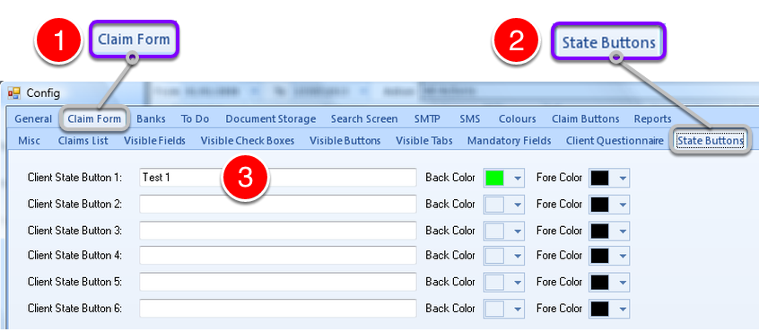Select the Mandatory Fields sub-tab
759x332 pixels.
coord(510,141)
